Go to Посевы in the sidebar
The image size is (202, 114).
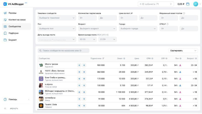pyautogui.click(x=13, y=13)
